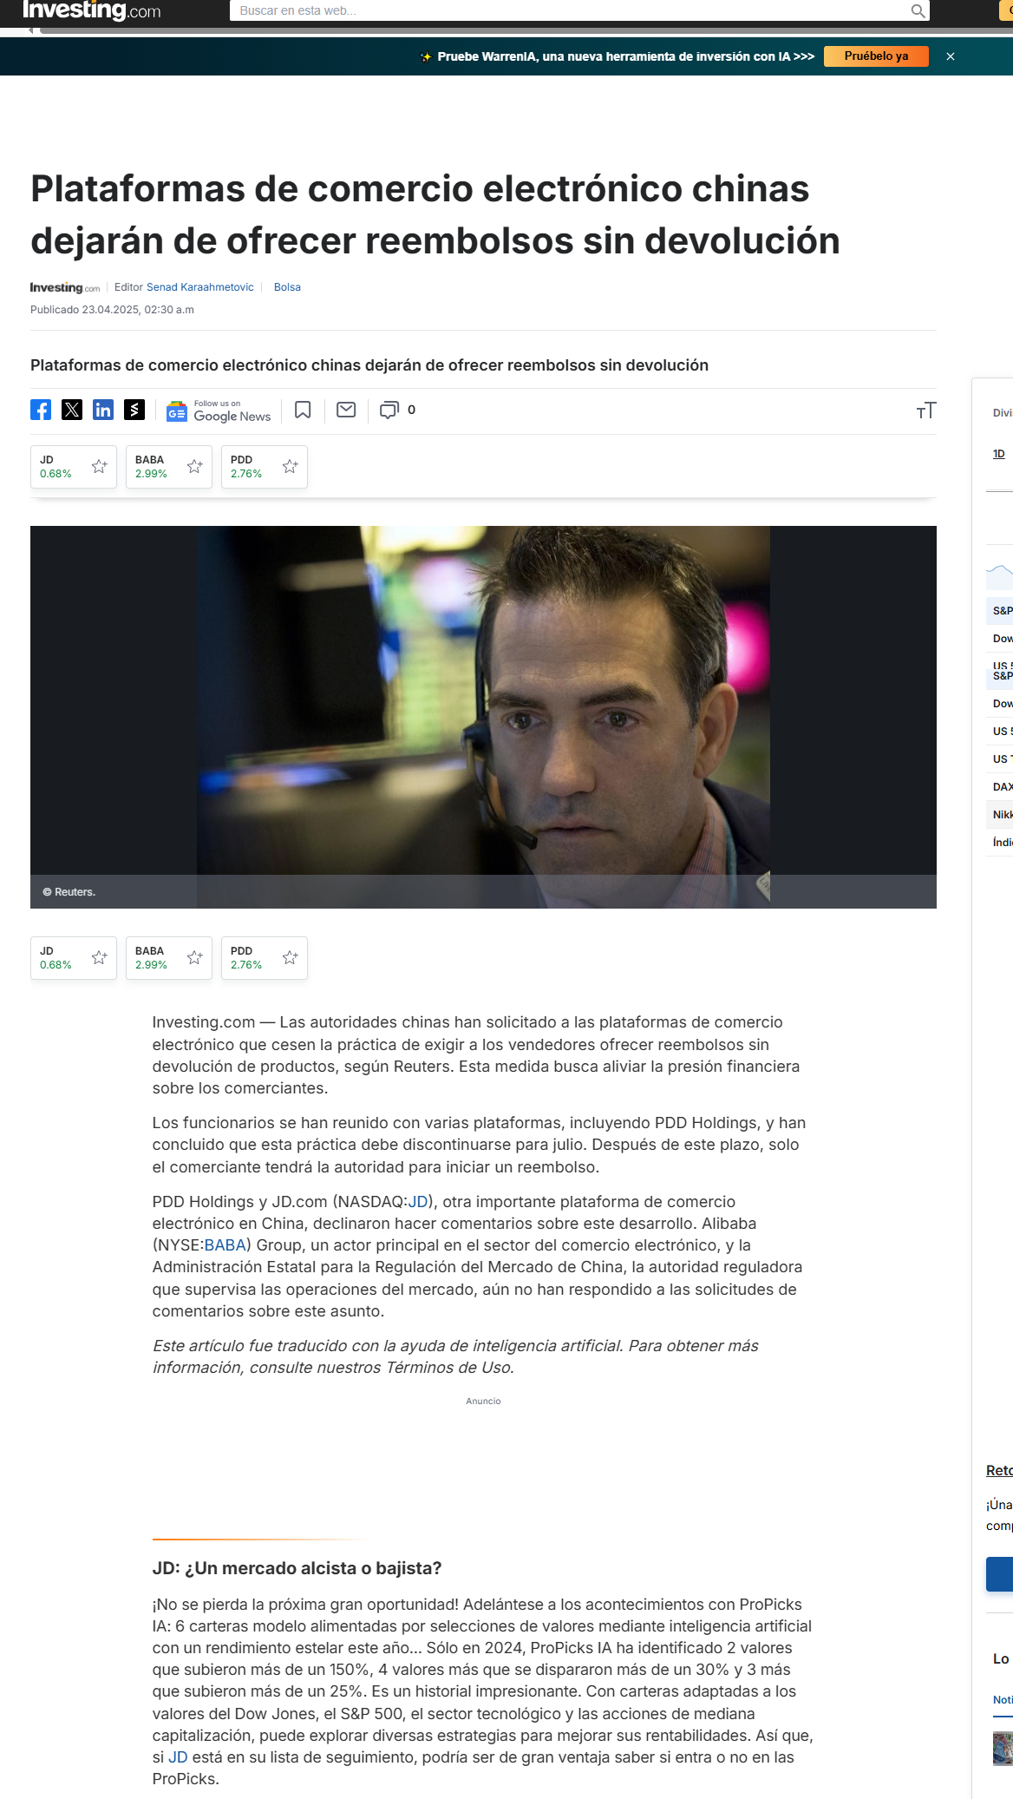Click the article main headline
The image size is (1013, 1799).
click(435, 214)
